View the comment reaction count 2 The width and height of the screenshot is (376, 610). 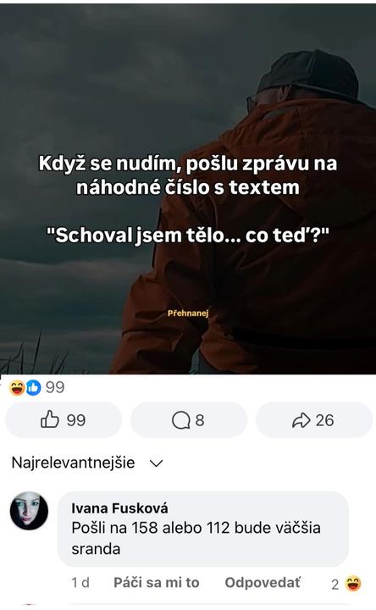335,585
